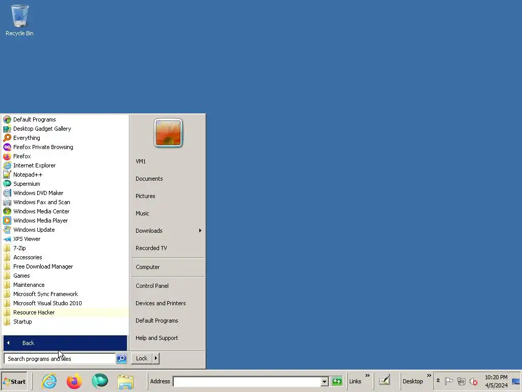Launch Firefox from the taskbar
Image resolution: width=522 pixels, height=392 pixels.
click(74, 381)
